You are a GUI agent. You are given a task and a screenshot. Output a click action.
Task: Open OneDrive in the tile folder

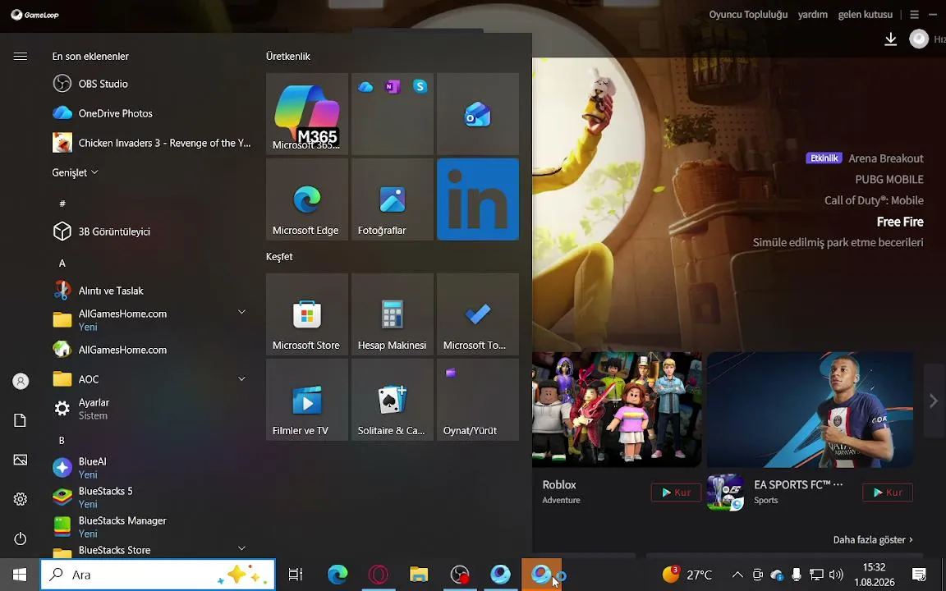[365, 87]
